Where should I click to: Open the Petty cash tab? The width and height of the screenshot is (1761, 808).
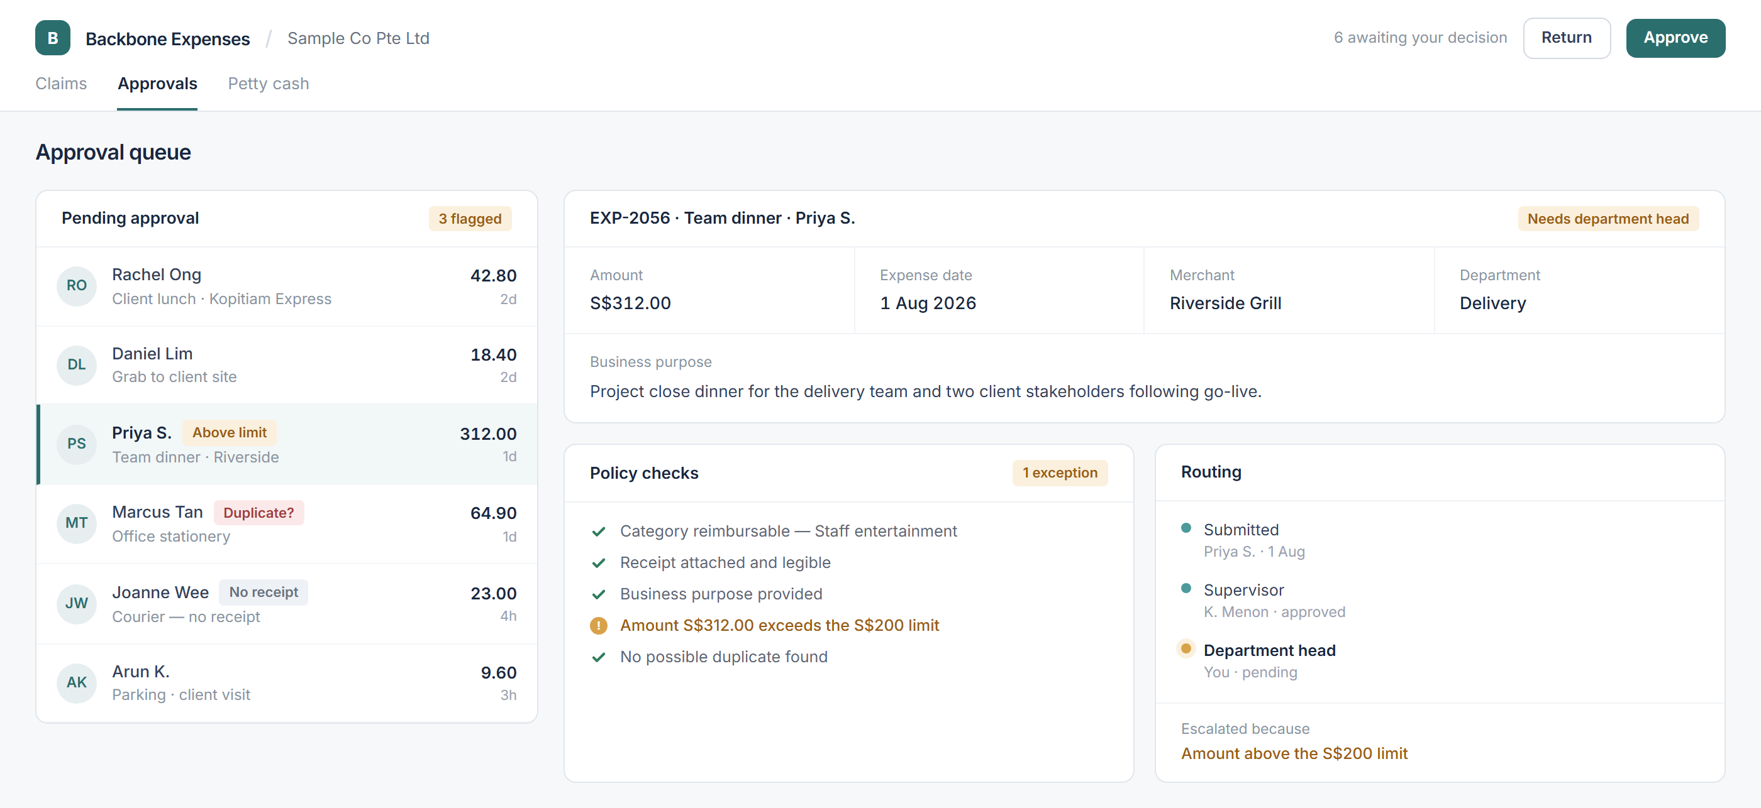tap(268, 84)
